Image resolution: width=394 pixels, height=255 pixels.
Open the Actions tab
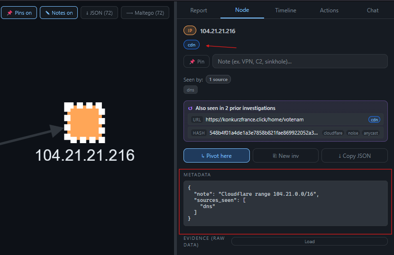click(329, 10)
